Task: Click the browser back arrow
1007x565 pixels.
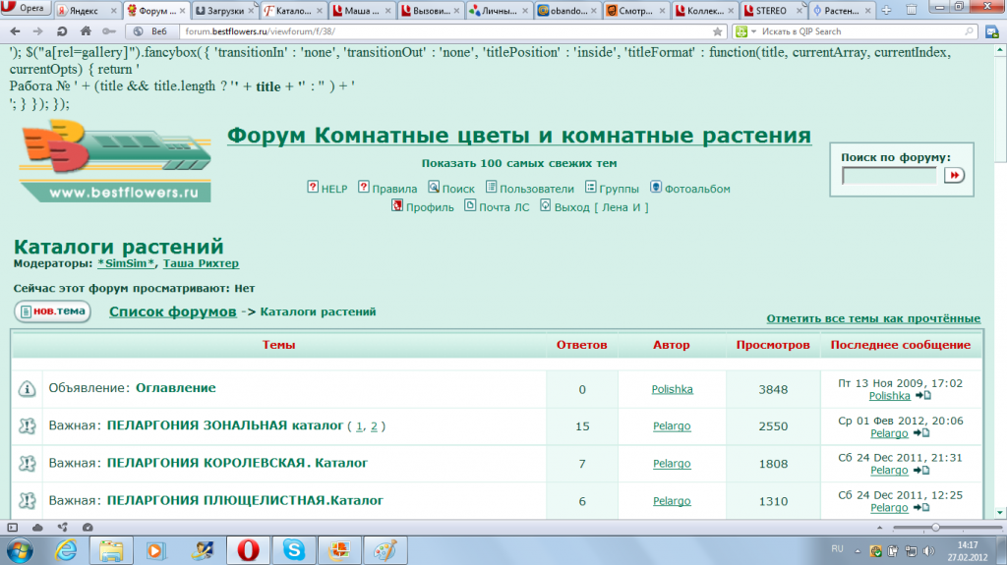Action: (15, 31)
